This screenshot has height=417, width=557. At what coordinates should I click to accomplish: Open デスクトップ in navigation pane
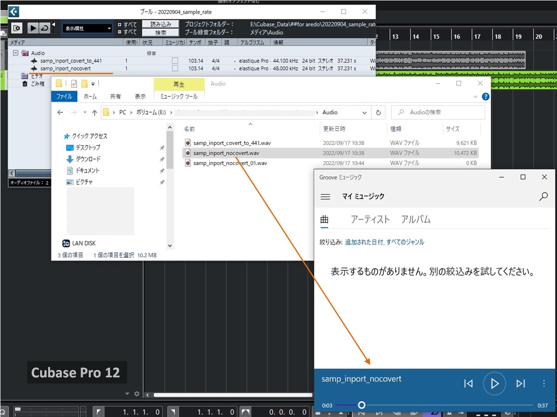click(x=84, y=147)
